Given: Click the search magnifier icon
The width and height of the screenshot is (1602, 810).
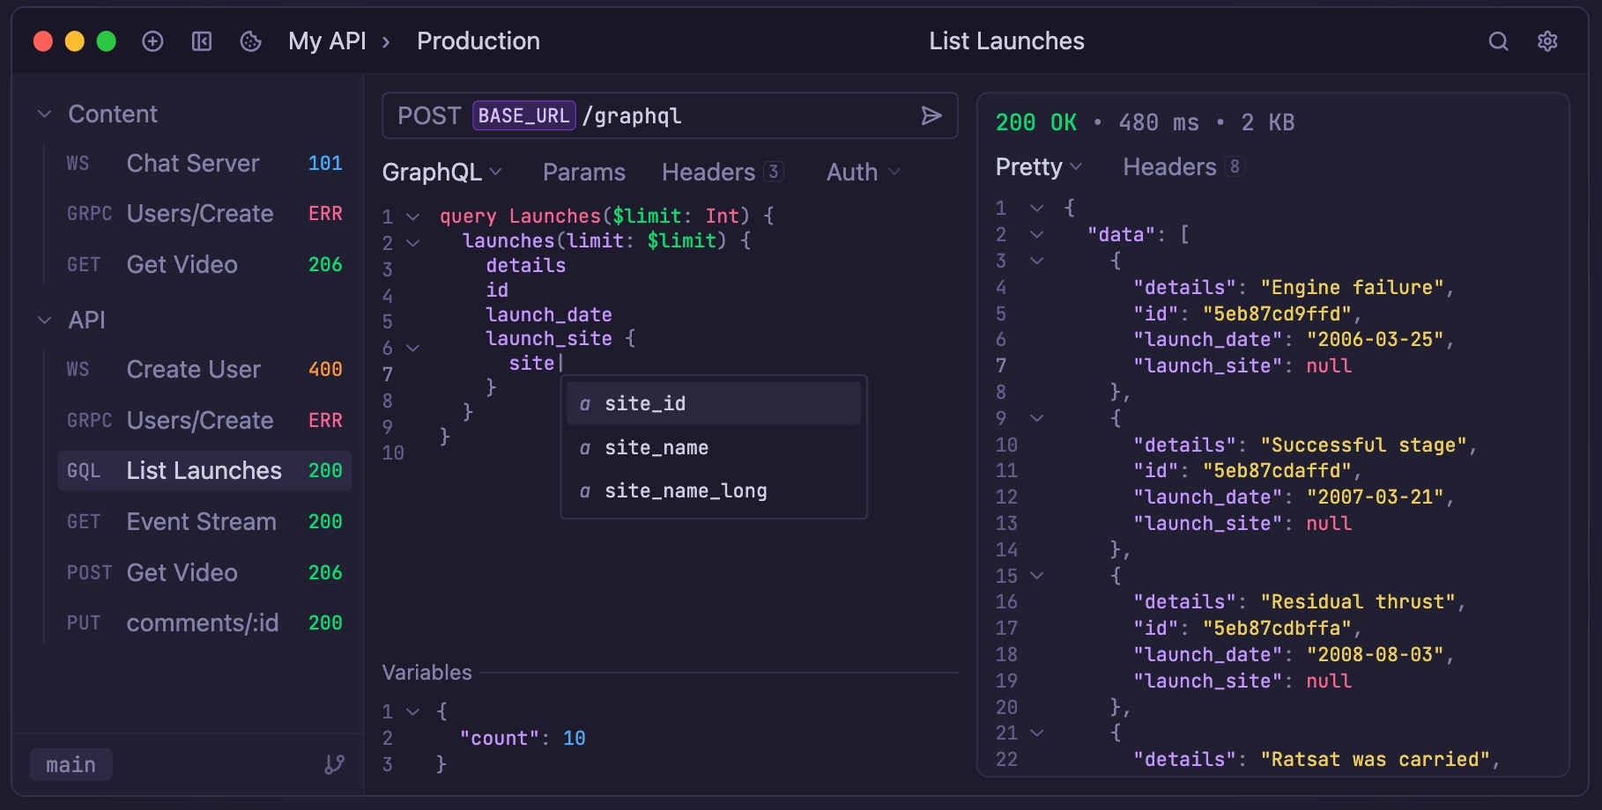Looking at the screenshot, I should pos(1498,41).
